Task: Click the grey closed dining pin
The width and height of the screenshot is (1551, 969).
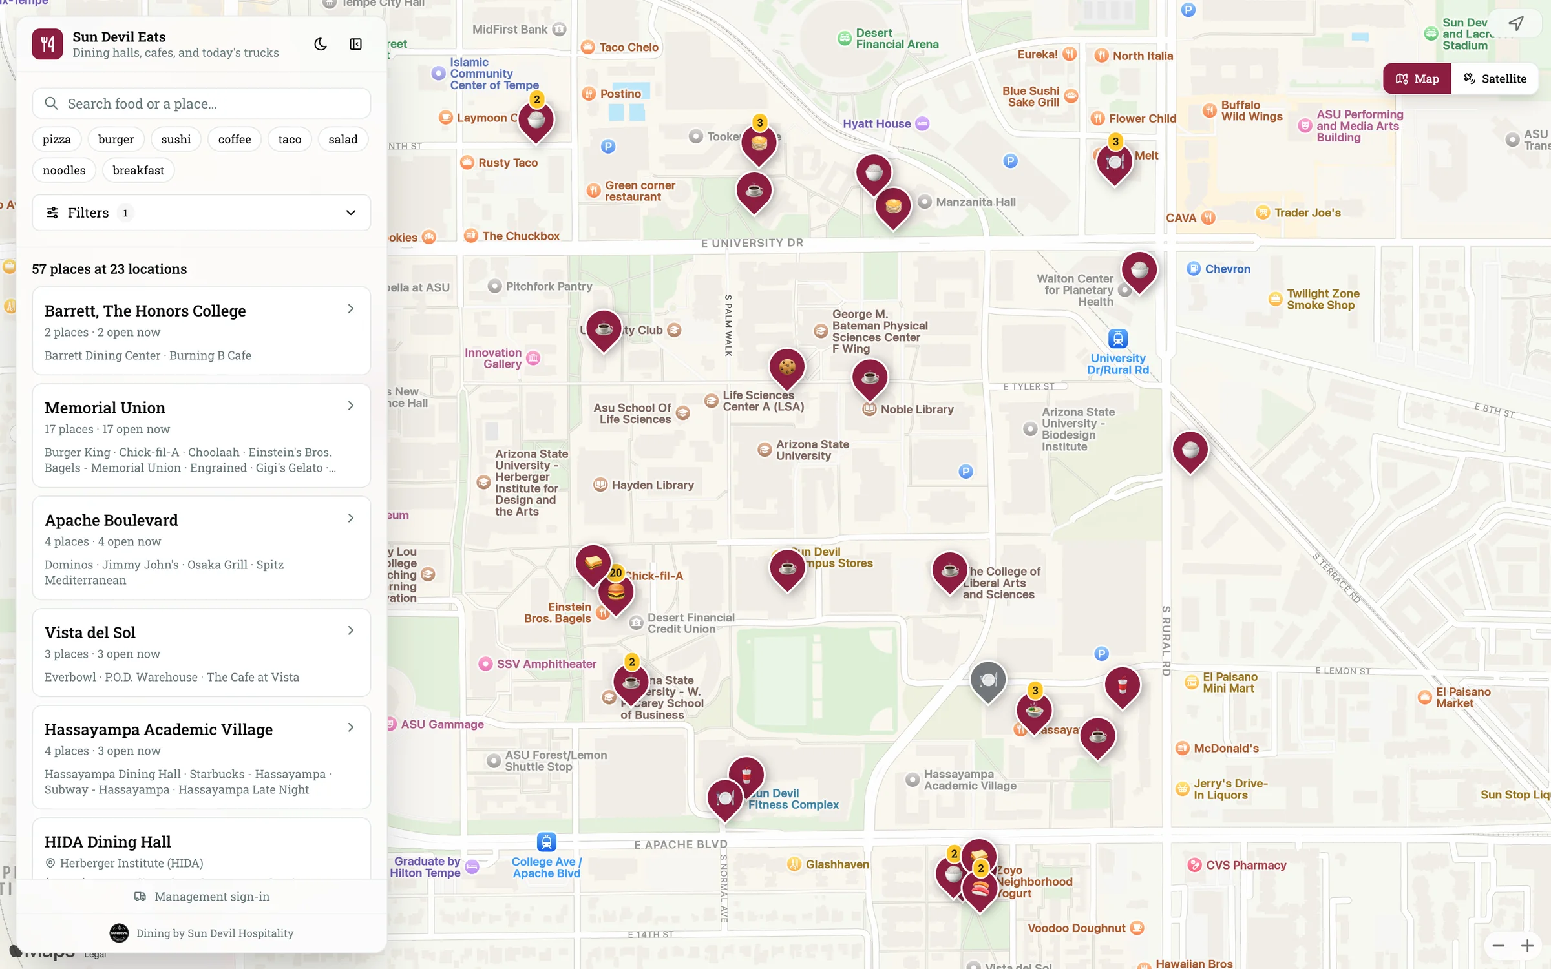Action: [x=988, y=682]
